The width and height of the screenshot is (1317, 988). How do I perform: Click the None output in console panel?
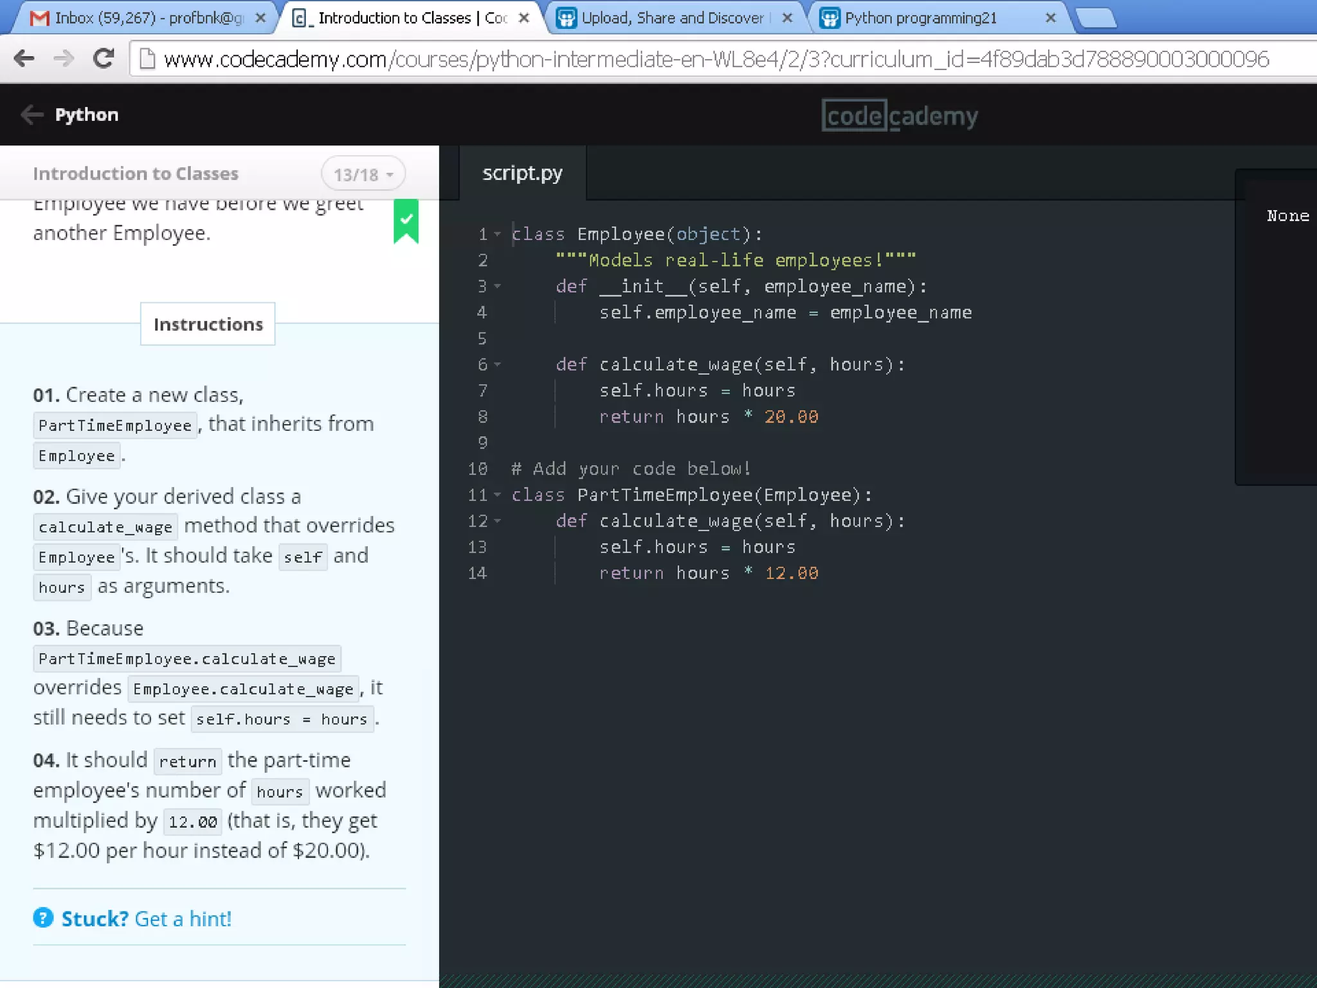(1288, 216)
